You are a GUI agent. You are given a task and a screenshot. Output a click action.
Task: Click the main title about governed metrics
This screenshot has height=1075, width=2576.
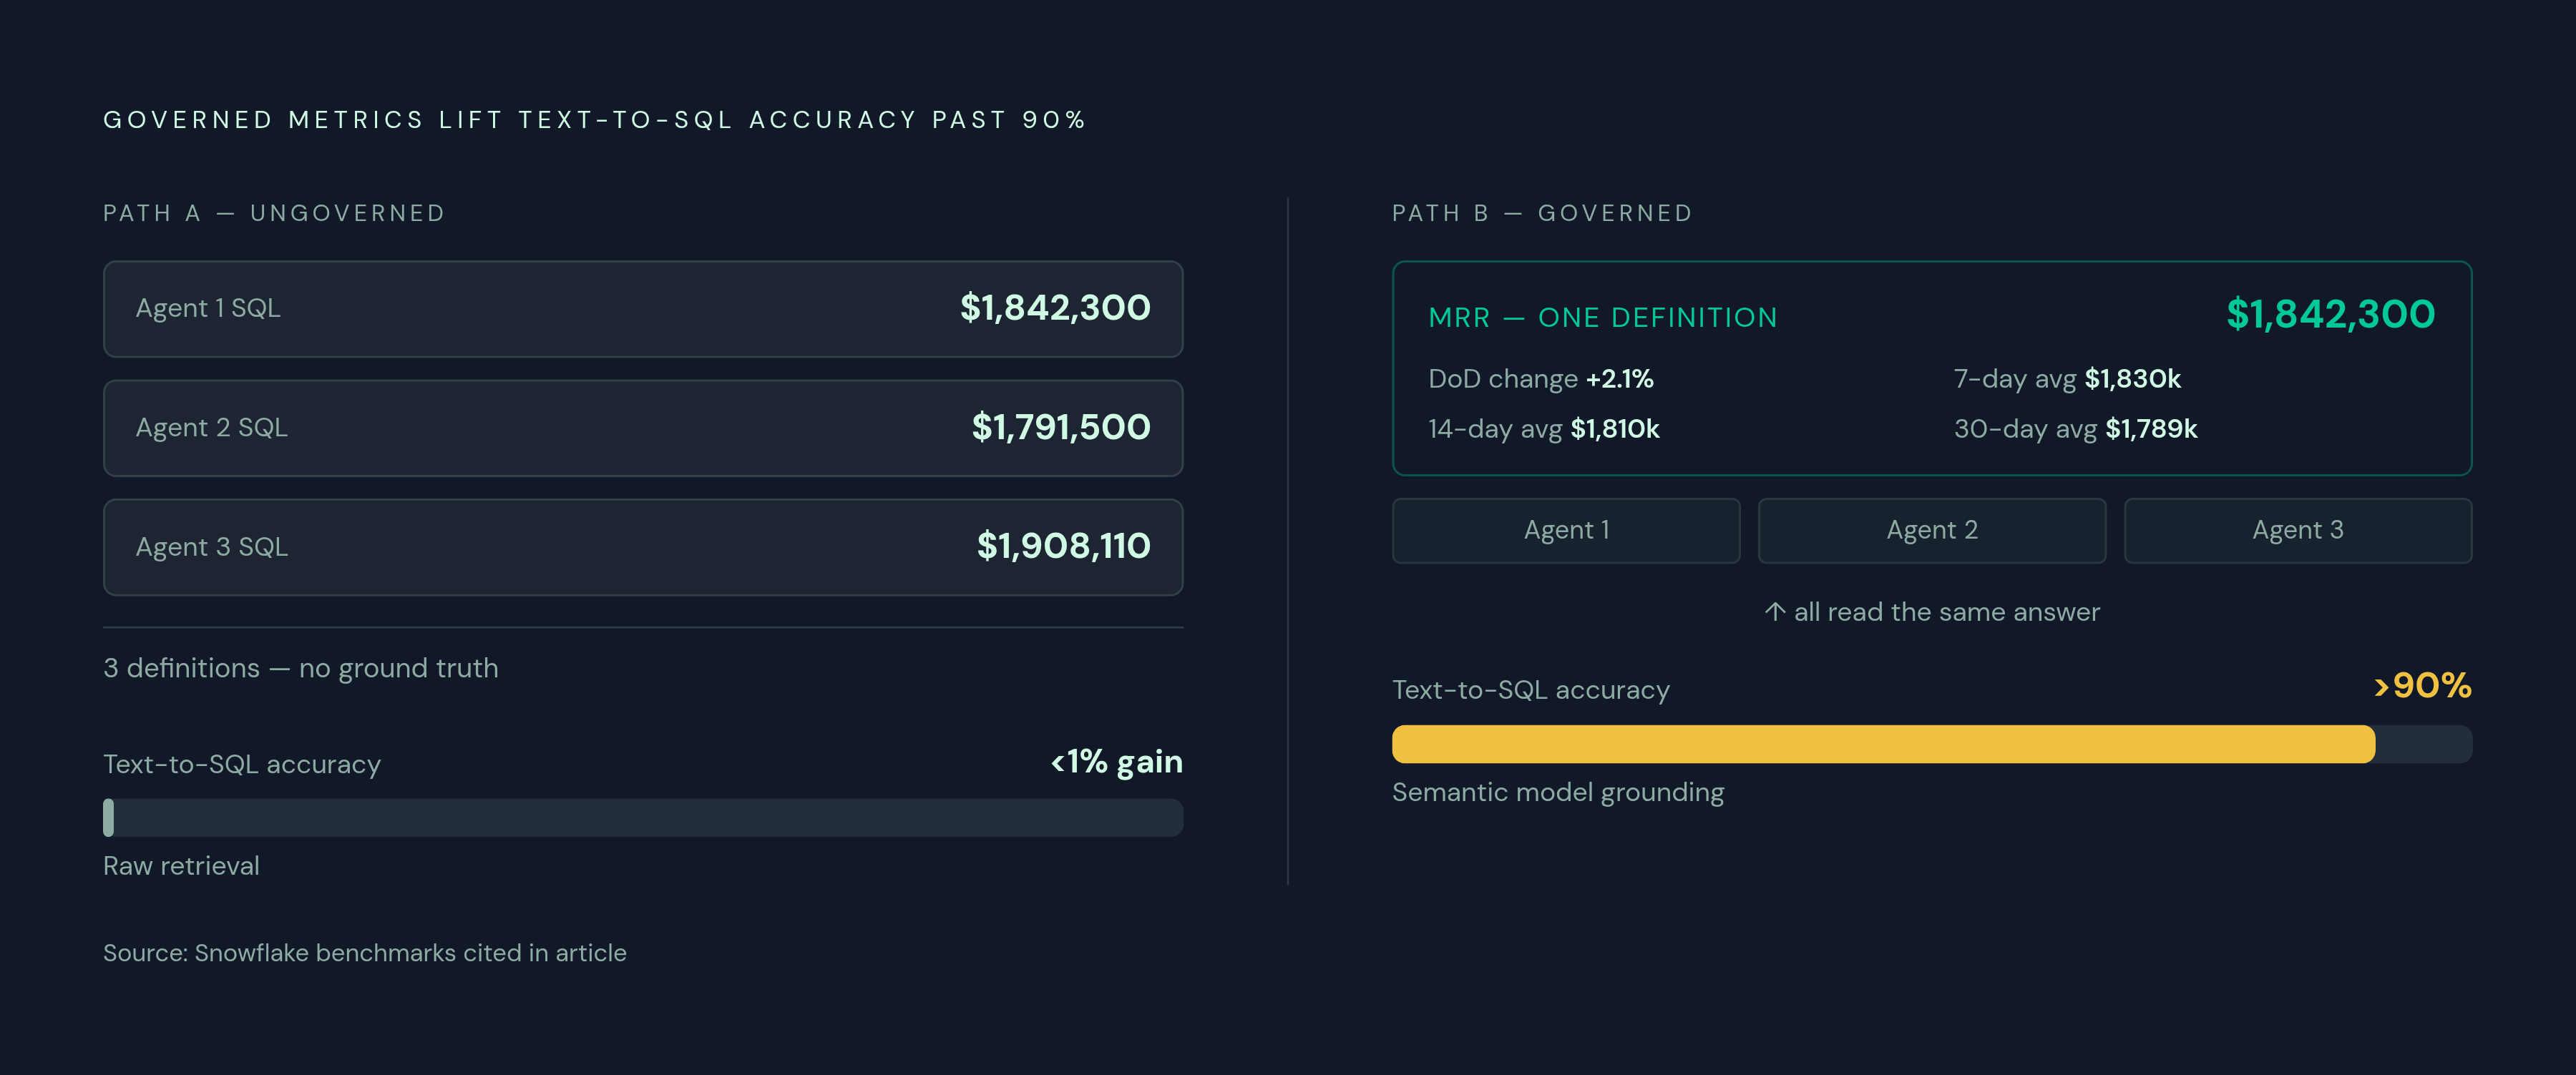pyautogui.click(x=595, y=120)
